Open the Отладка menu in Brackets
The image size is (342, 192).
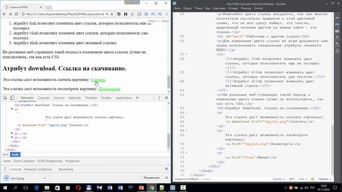tap(233, 9)
